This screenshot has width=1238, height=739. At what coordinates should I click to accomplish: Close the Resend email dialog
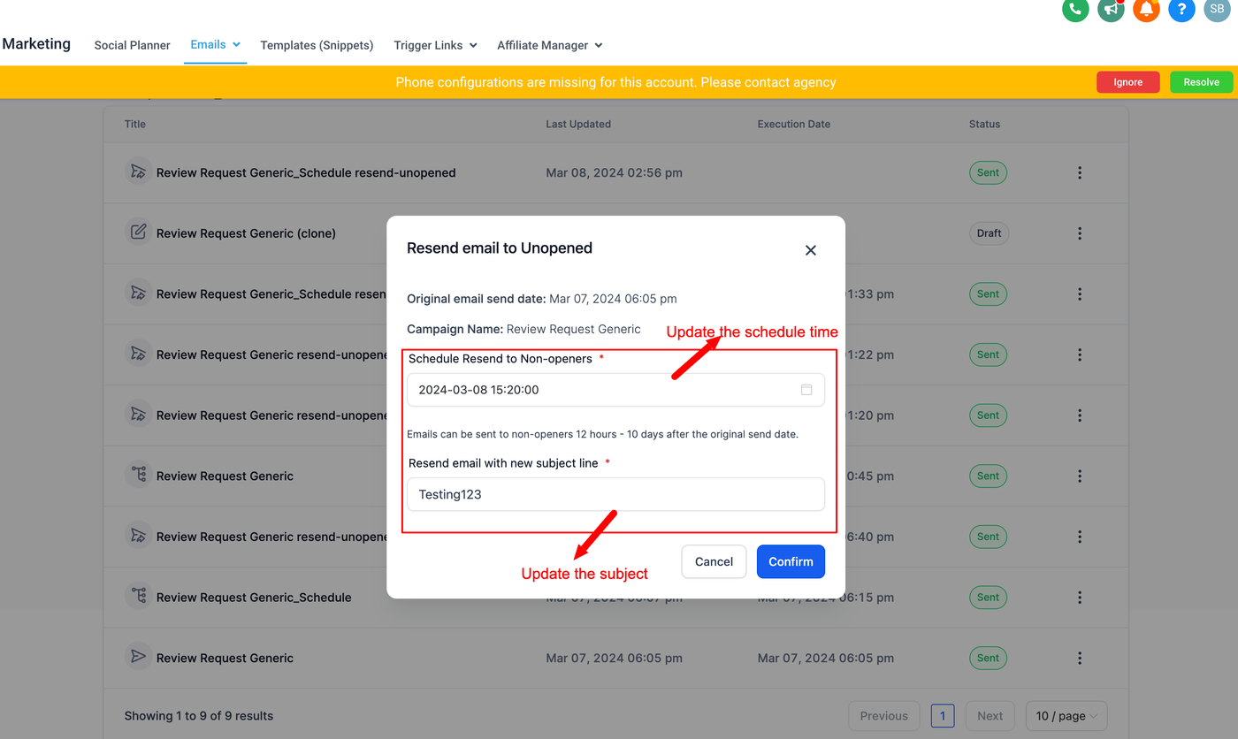(810, 250)
